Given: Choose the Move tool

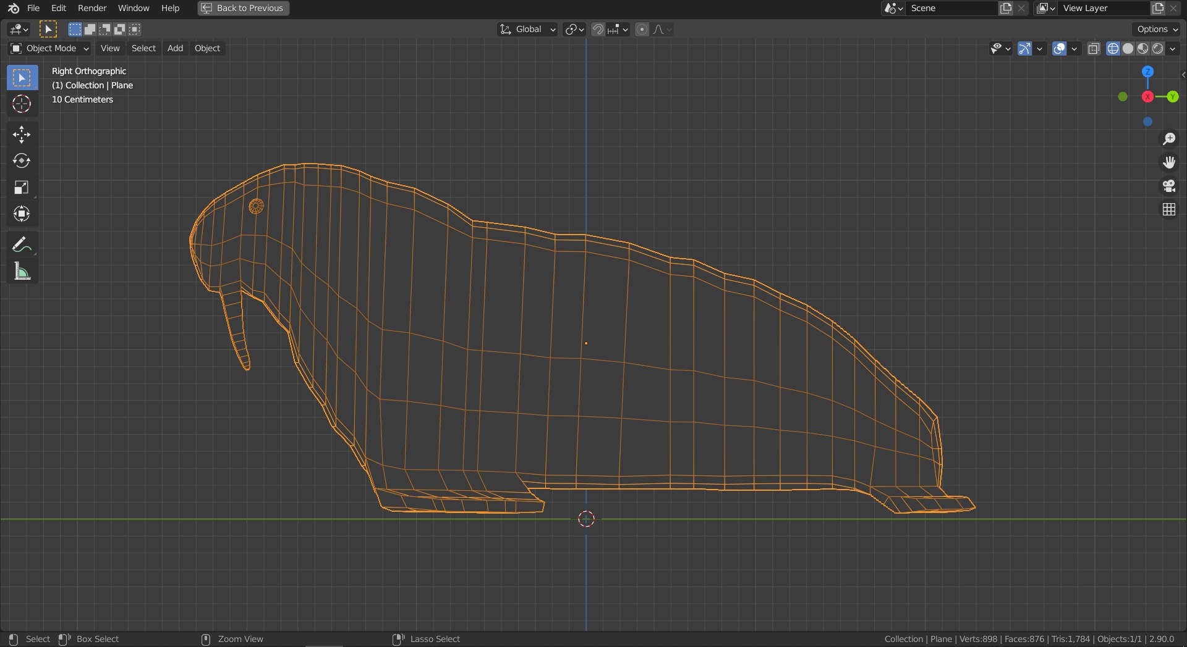Looking at the screenshot, I should [x=22, y=135].
